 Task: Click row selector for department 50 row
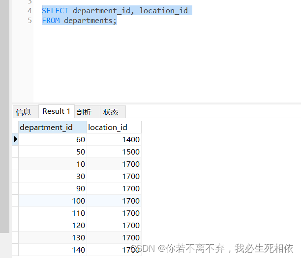pyautogui.click(x=15, y=152)
